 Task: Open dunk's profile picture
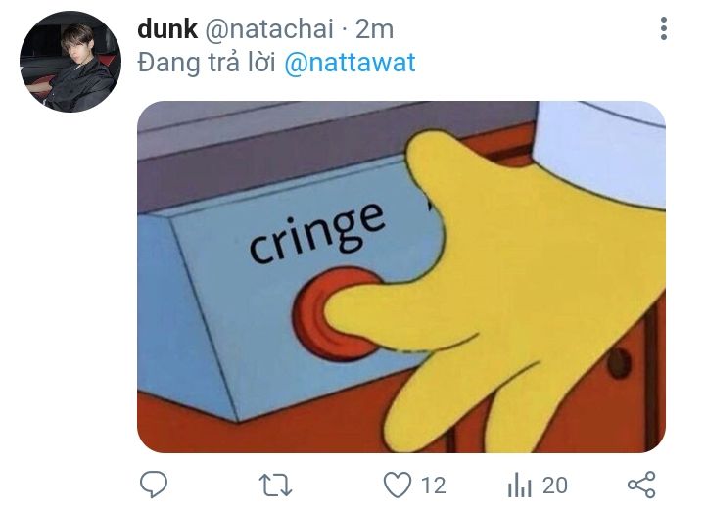pyautogui.click(x=70, y=62)
